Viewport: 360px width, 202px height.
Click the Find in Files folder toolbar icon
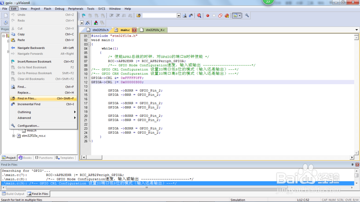139,15
